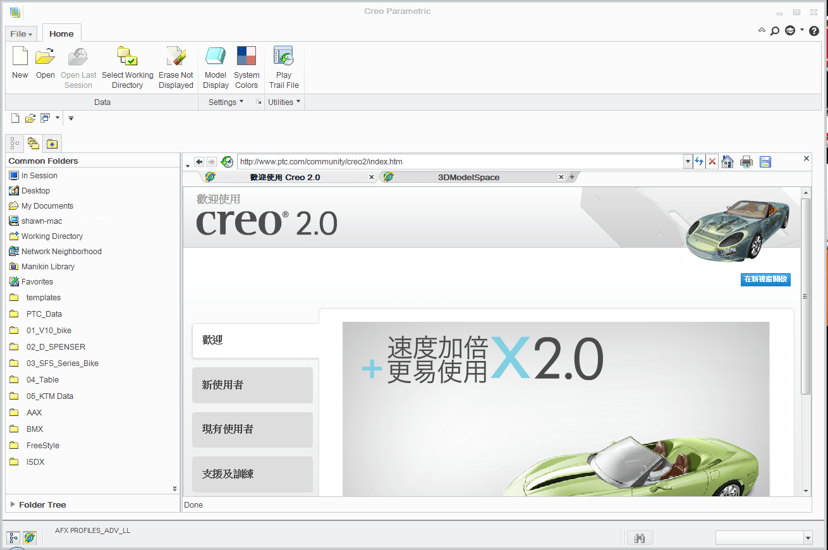Click the home icon in the browser toolbar
This screenshot has width=828, height=550.
(727, 162)
